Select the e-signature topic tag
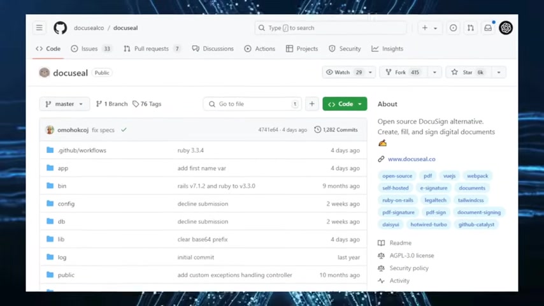The height and width of the screenshot is (306, 544). point(434,188)
